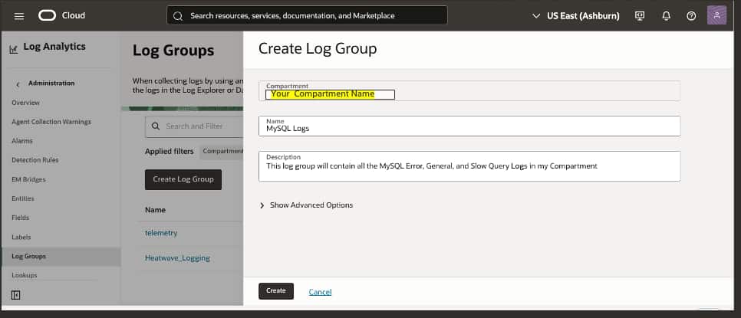Focus the Name input field

click(x=469, y=128)
